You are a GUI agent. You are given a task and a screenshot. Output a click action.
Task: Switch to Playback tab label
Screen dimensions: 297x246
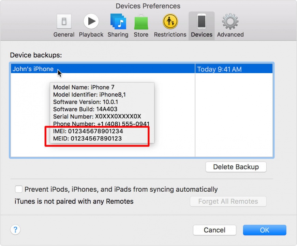(91, 35)
